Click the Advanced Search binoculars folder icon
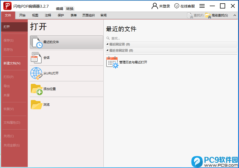Screen dimensions: 239x168 tap(208, 15)
